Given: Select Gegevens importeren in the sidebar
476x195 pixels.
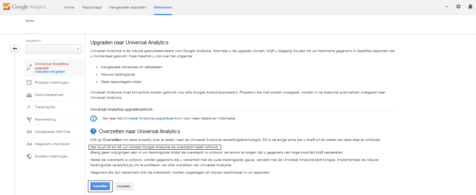Looking at the screenshot, I should [x=52, y=144].
